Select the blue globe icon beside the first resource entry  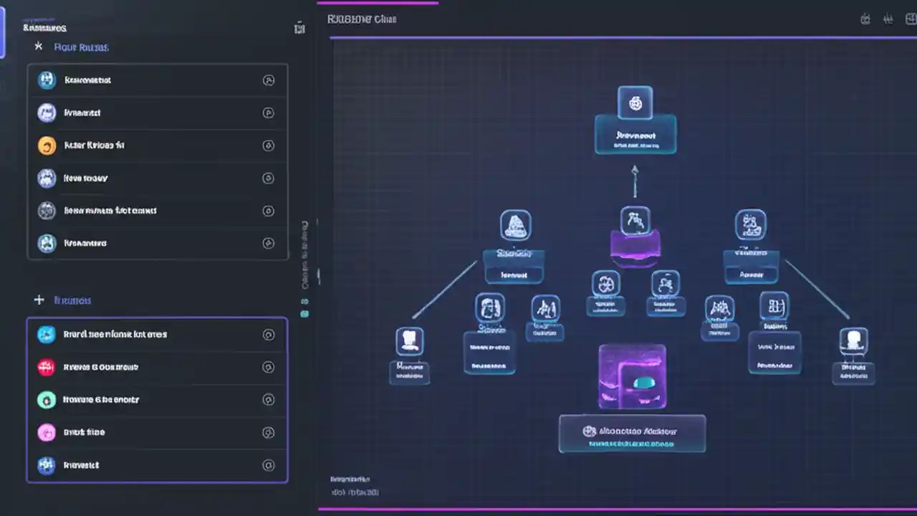[46, 80]
